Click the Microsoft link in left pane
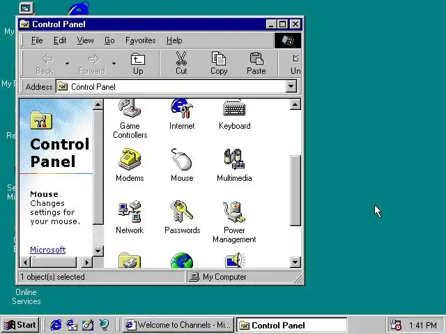The width and height of the screenshot is (446, 334). tap(48, 250)
